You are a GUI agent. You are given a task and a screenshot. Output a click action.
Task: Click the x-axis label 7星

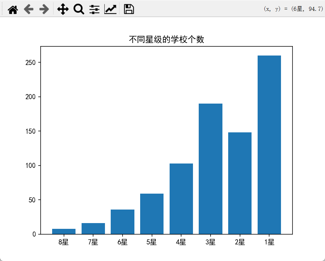point(93,242)
